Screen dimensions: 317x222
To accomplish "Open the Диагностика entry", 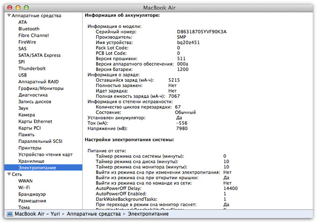I will click(x=33, y=95).
